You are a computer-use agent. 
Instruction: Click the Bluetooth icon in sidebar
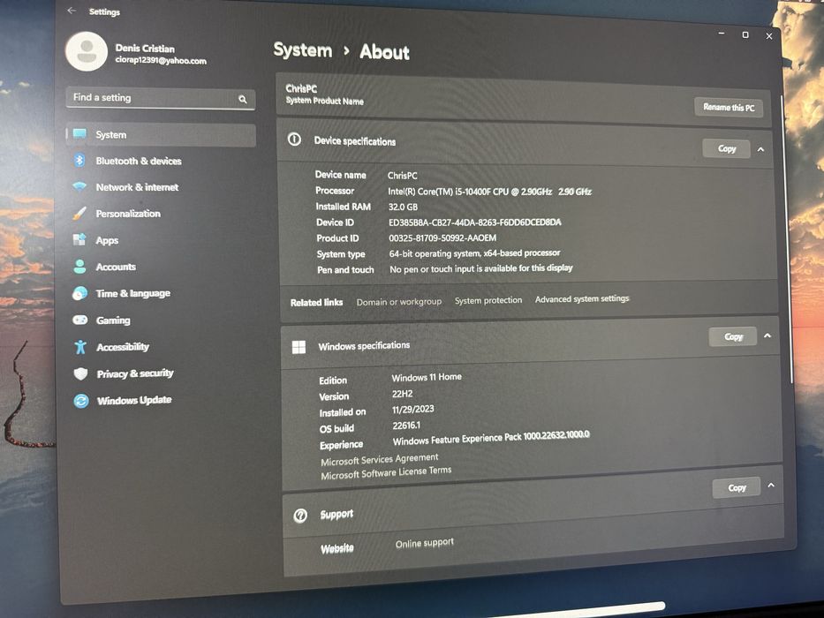click(79, 160)
